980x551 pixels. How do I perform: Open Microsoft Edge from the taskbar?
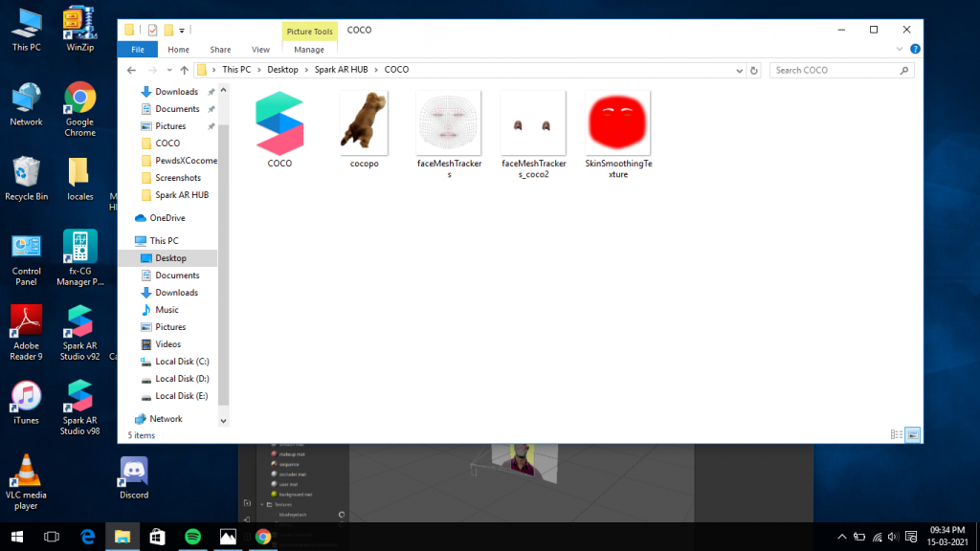coord(87,537)
